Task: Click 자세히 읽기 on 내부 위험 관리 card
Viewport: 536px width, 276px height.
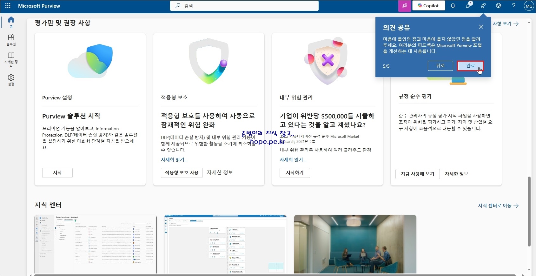Action: pyautogui.click(x=293, y=159)
